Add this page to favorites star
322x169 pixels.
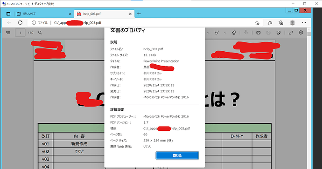[257, 23]
